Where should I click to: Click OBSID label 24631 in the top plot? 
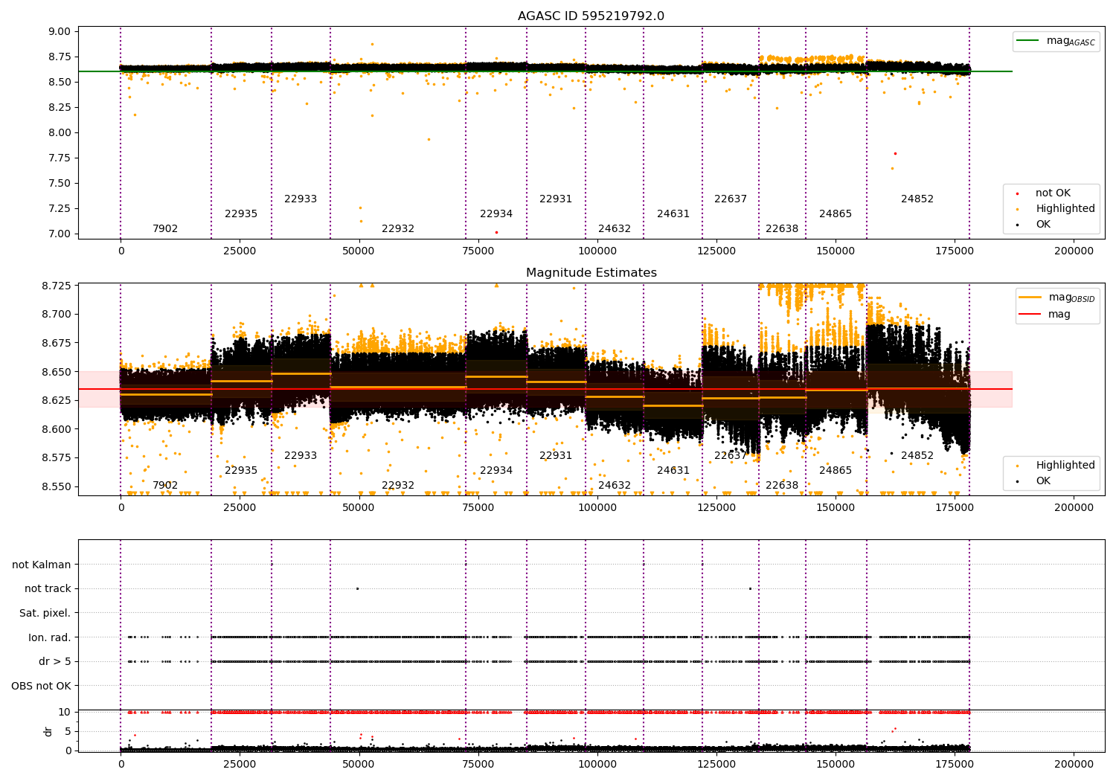673,214
